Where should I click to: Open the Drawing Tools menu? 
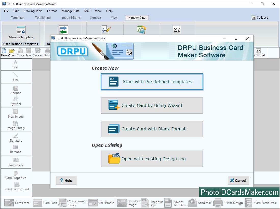pos(33,11)
